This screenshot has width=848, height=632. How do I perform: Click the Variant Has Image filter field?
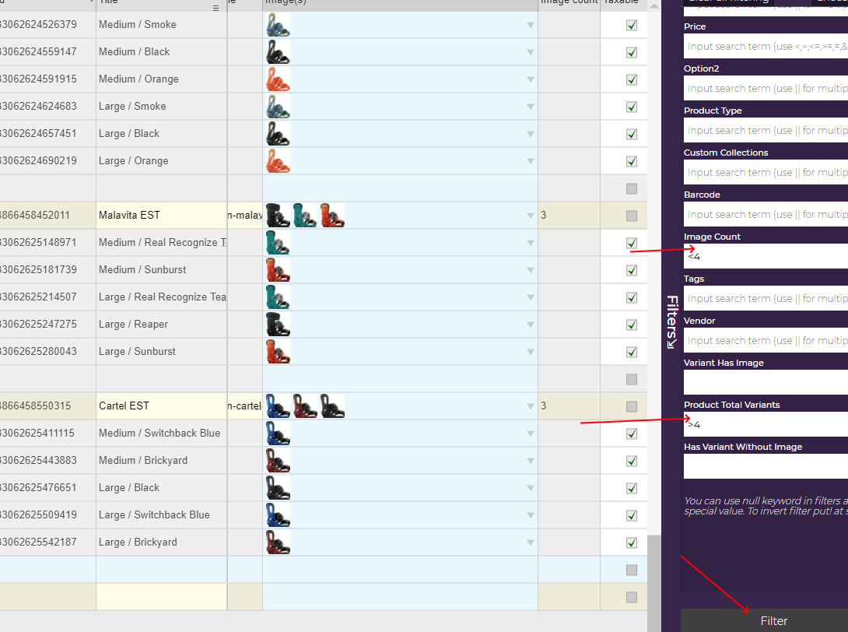pyautogui.click(x=766, y=382)
